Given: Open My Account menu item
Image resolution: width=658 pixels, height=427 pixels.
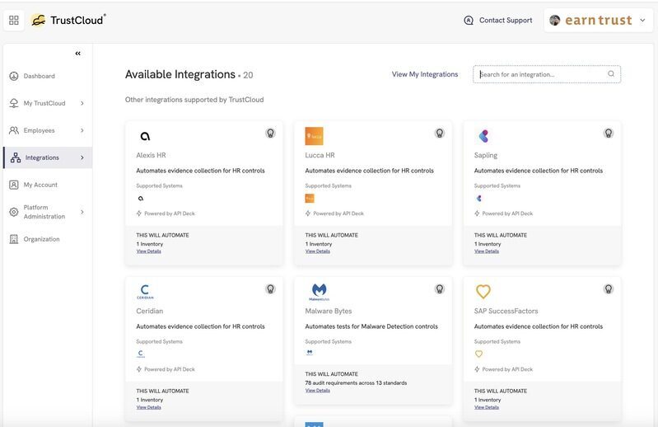Looking at the screenshot, I should (x=40, y=185).
